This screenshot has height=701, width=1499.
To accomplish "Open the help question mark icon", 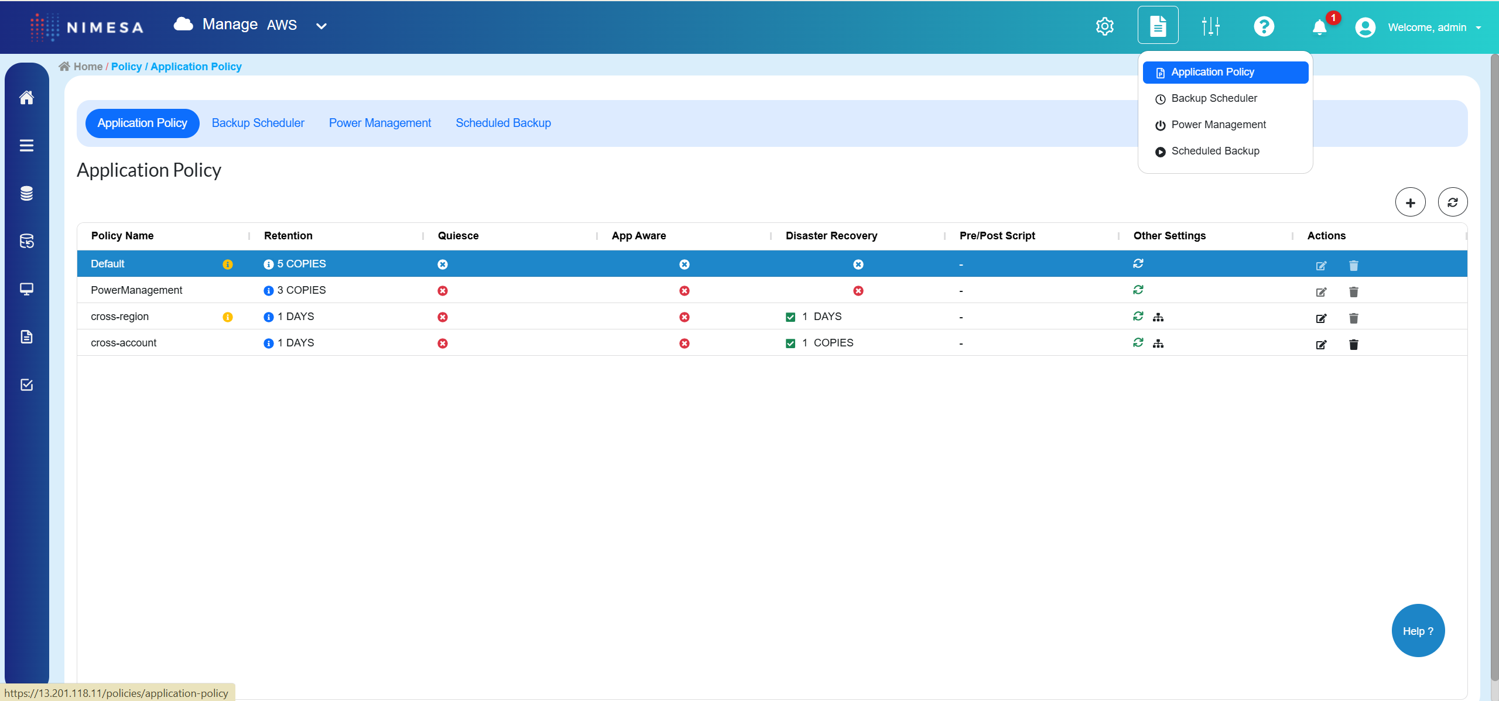I will point(1264,26).
